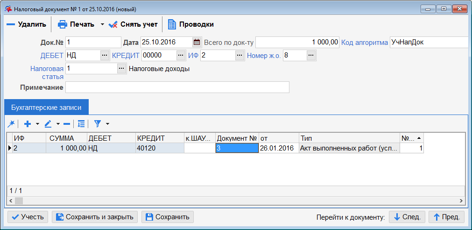Open filter funnel dropdown arrow

(107, 123)
